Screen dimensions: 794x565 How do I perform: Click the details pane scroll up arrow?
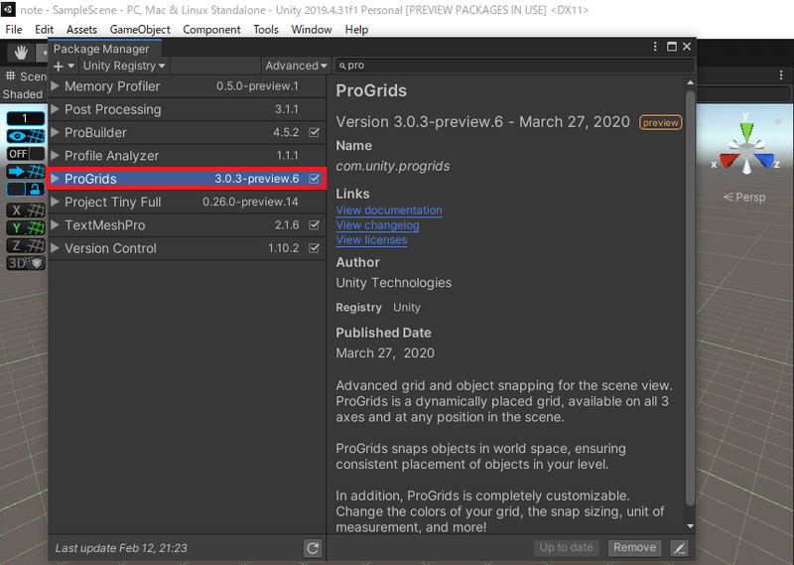pyautogui.click(x=690, y=82)
